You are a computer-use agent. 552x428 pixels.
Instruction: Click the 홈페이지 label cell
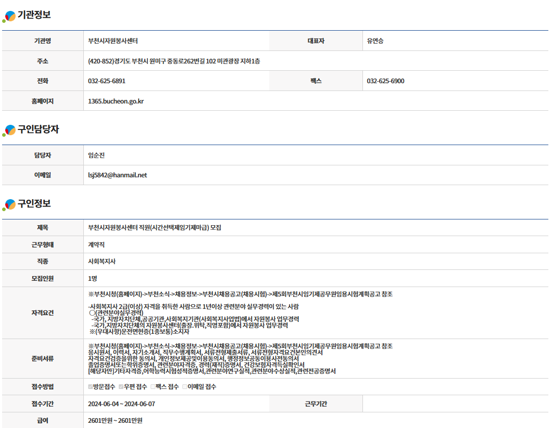43,101
